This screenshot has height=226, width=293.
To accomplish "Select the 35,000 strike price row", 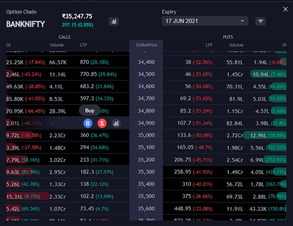I will pyautogui.click(x=146, y=135).
